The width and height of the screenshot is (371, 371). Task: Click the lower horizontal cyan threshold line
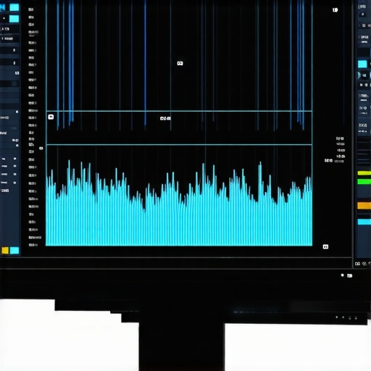(x=179, y=145)
